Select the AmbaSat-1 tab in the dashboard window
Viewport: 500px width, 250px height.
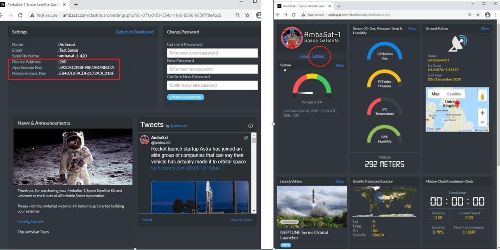(x=304, y=6)
